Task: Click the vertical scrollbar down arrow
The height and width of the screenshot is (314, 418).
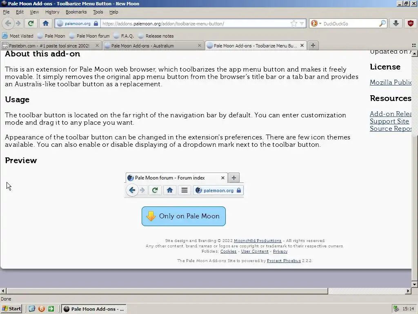Action: coord(415,284)
